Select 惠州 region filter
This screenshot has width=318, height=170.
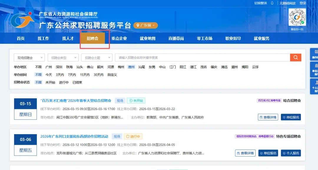[131, 67]
